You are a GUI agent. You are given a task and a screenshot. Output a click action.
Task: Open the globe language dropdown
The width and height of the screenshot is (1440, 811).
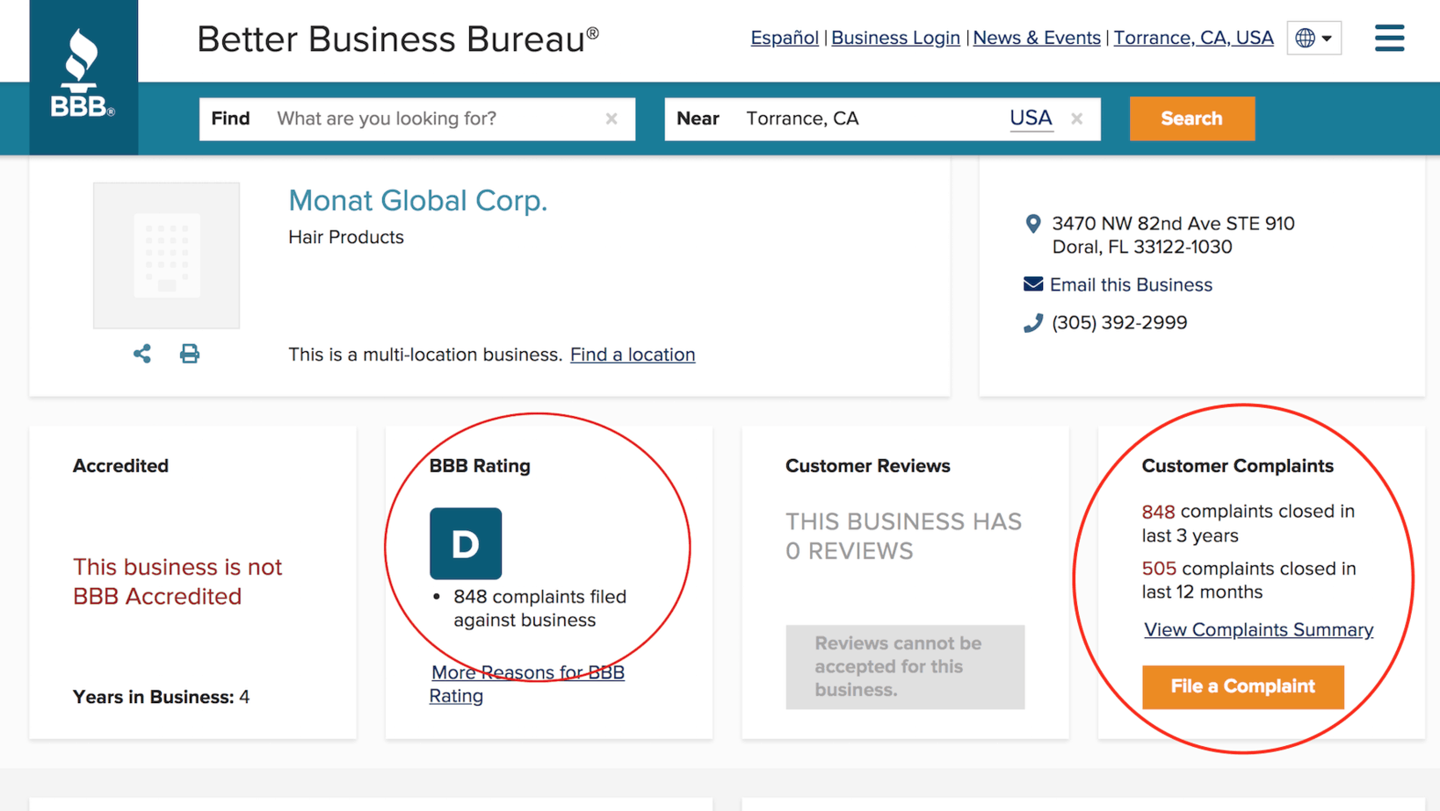coord(1313,38)
